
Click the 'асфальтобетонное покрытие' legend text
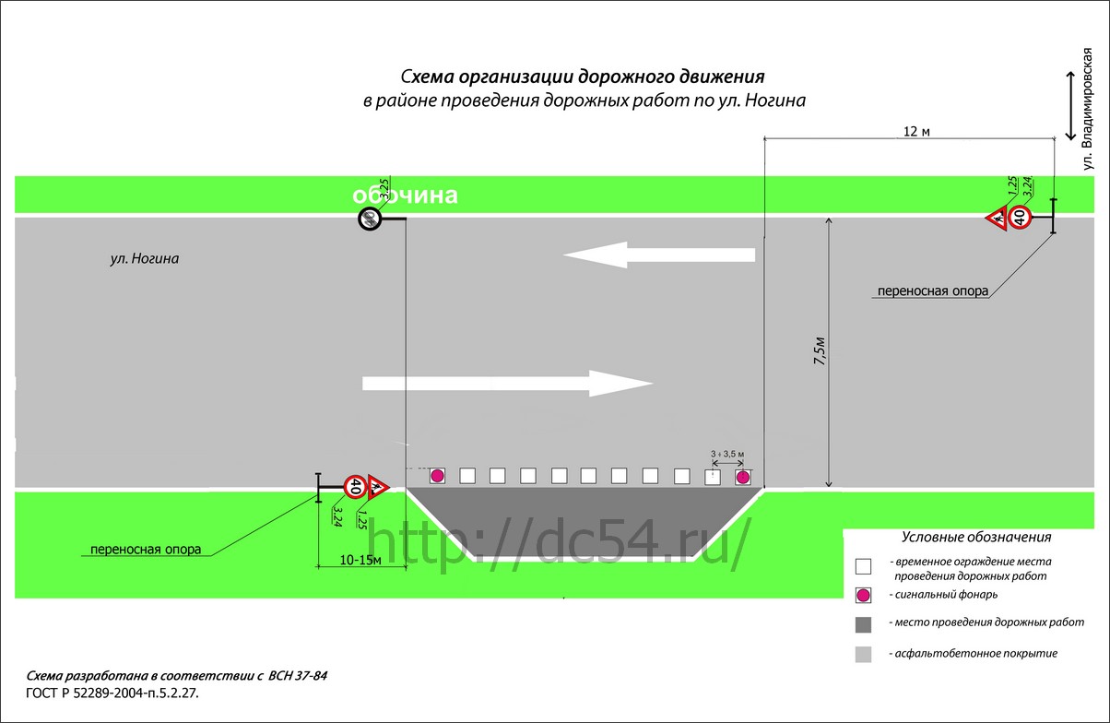click(x=973, y=653)
